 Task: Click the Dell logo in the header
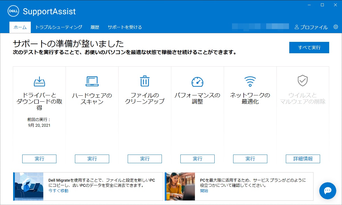[13, 11]
